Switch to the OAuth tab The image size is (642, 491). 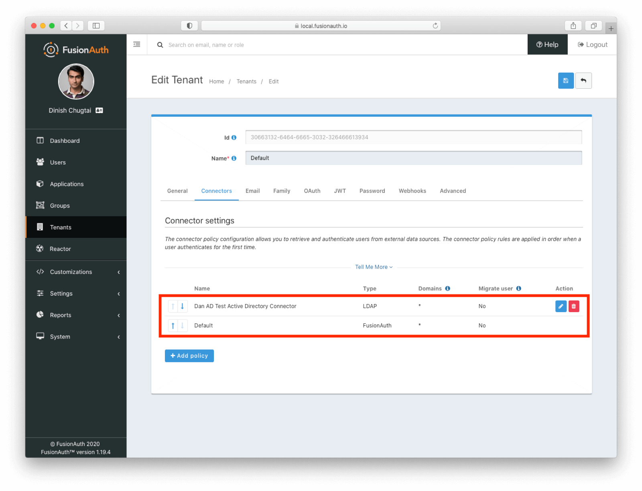(x=312, y=191)
